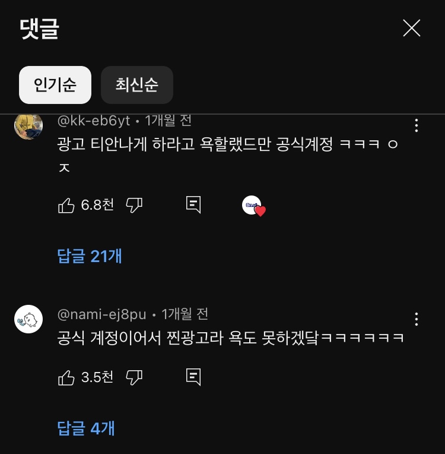This screenshot has width=445, height=454.
Task: Like the comment by @nami-ej8pu
Action: pyautogui.click(x=66, y=377)
